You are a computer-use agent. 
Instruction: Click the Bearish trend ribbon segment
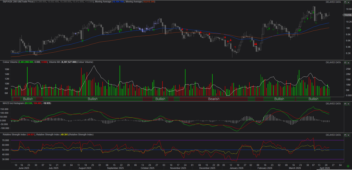click(x=214, y=99)
